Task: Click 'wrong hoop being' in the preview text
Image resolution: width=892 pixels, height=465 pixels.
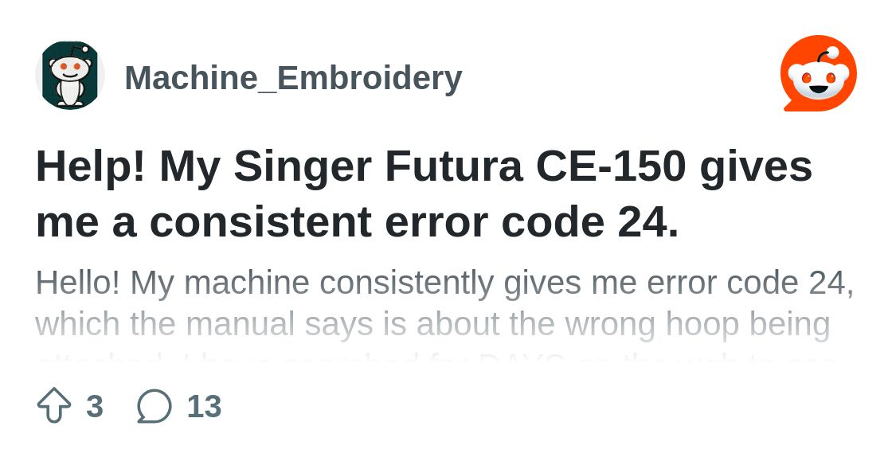Action: coord(698,325)
